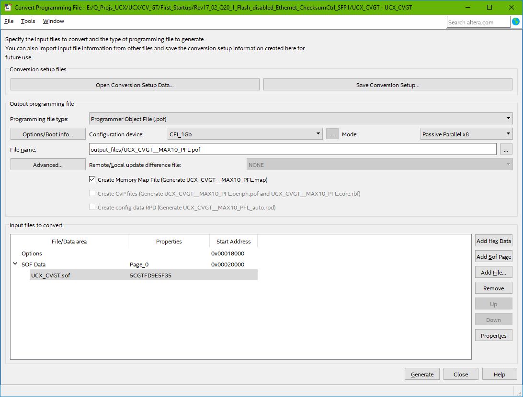This screenshot has width=523, height=397.
Task: Click Add Sof Page button
Action: tap(494, 256)
